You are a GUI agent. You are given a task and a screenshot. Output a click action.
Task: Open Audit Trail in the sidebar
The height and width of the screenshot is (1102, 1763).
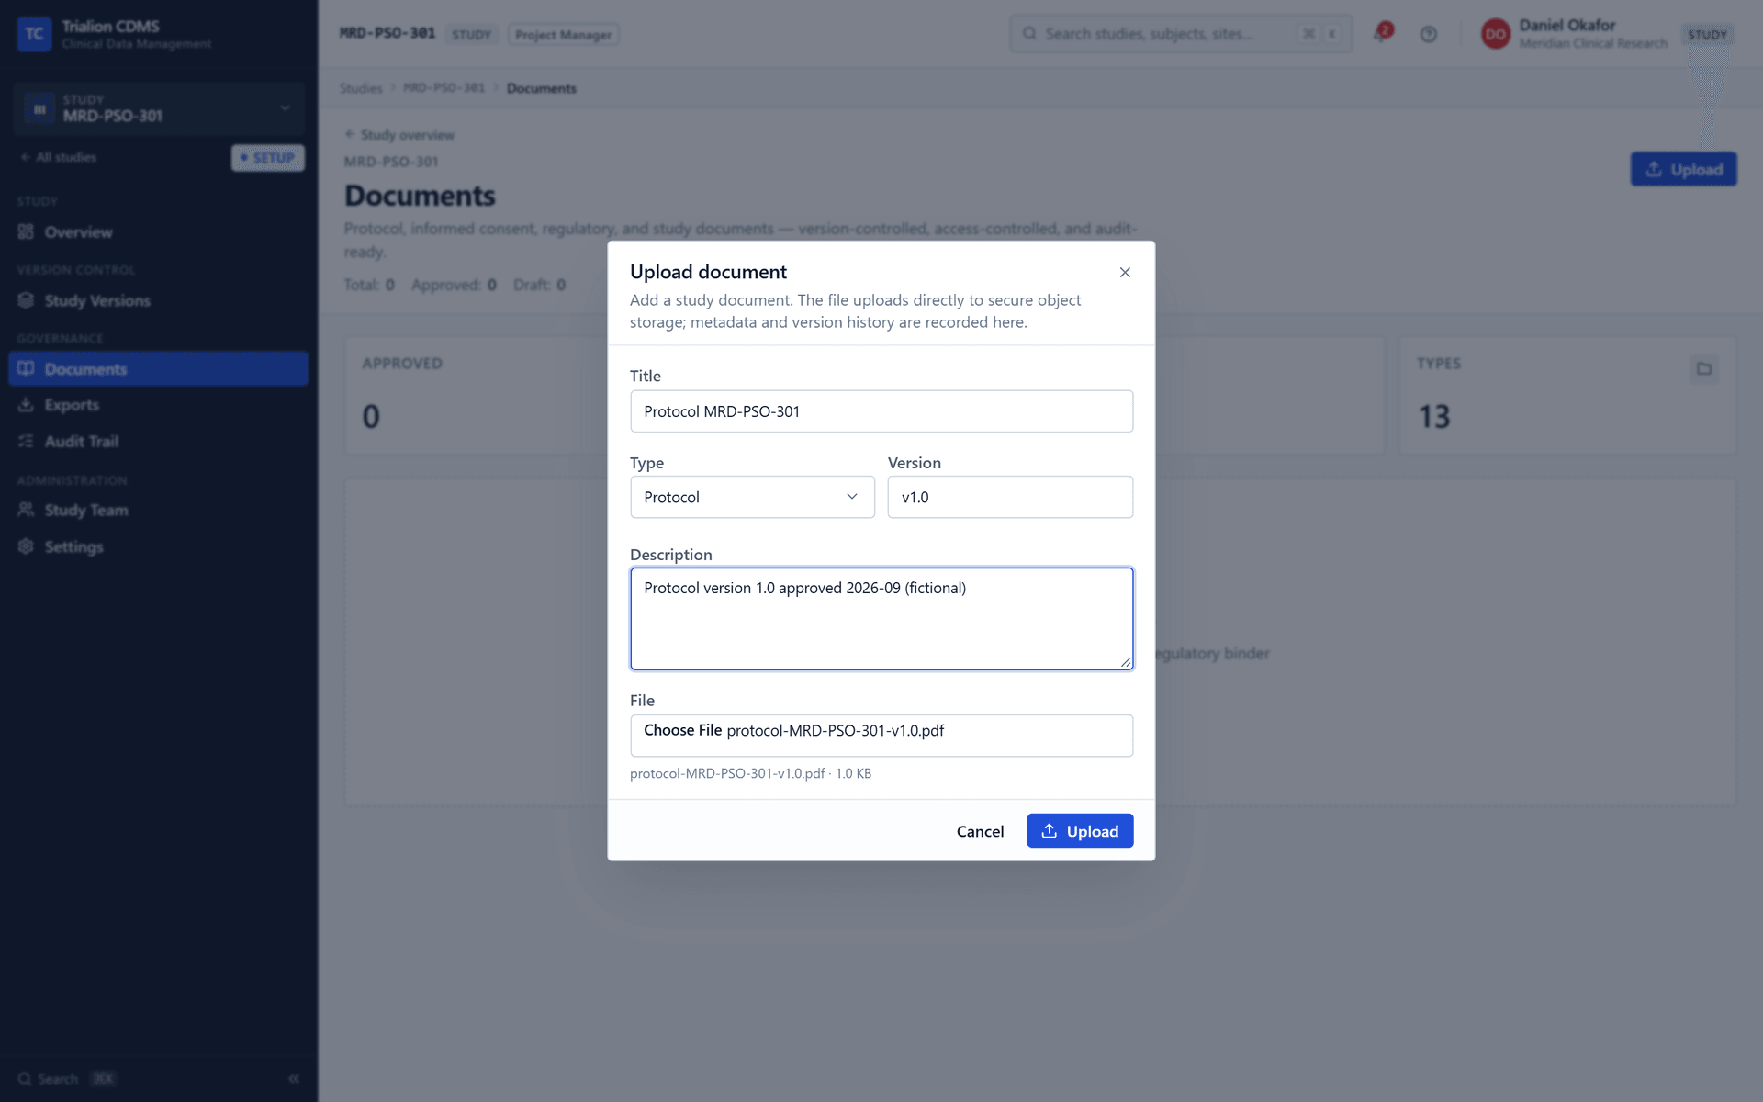coord(158,442)
